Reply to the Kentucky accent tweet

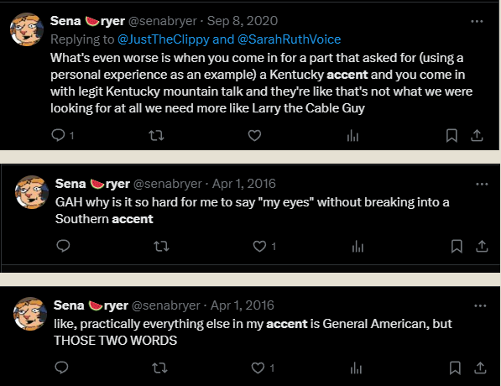coord(58,135)
